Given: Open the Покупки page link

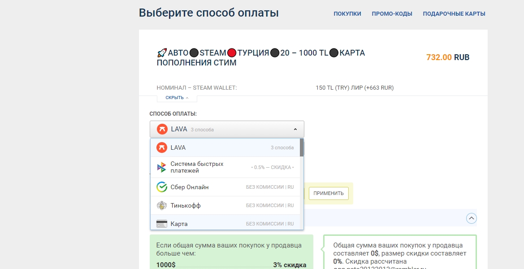Looking at the screenshot, I should coord(347,14).
